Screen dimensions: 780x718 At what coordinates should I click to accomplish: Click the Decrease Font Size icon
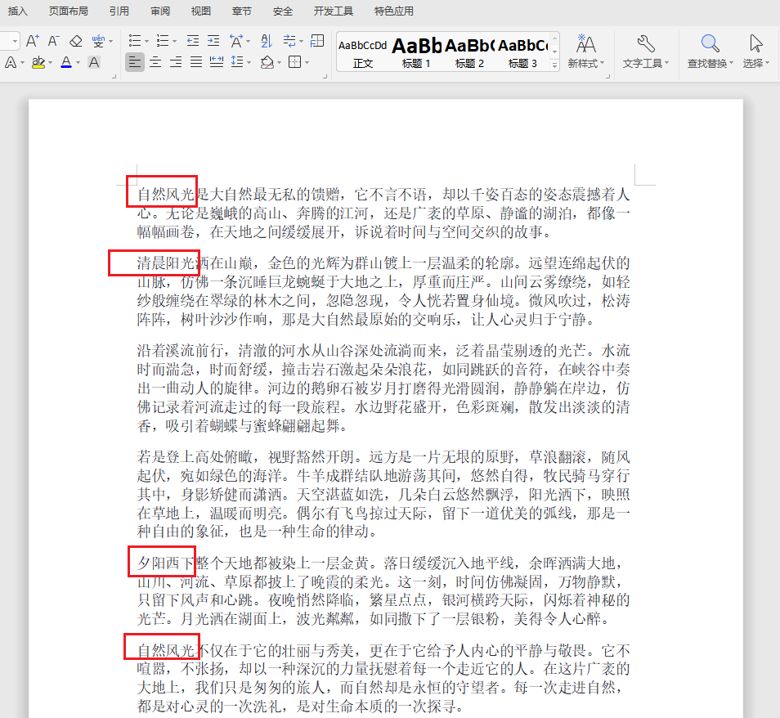click(x=53, y=40)
